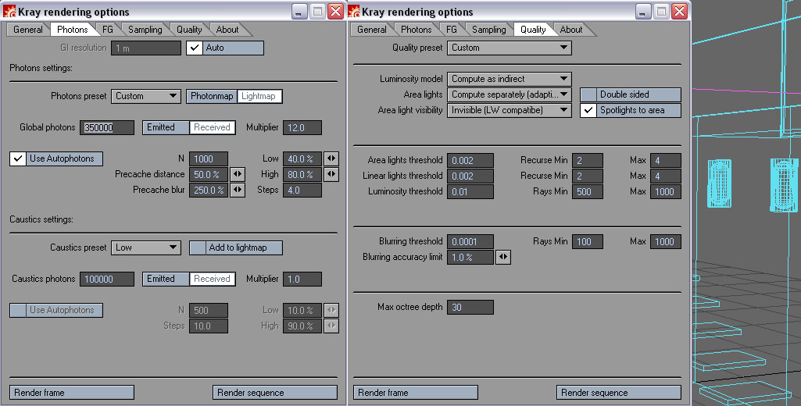Open Sampling tab in left window
The height and width of the screenshot is (406, 801).
click(x=145, y=30)
